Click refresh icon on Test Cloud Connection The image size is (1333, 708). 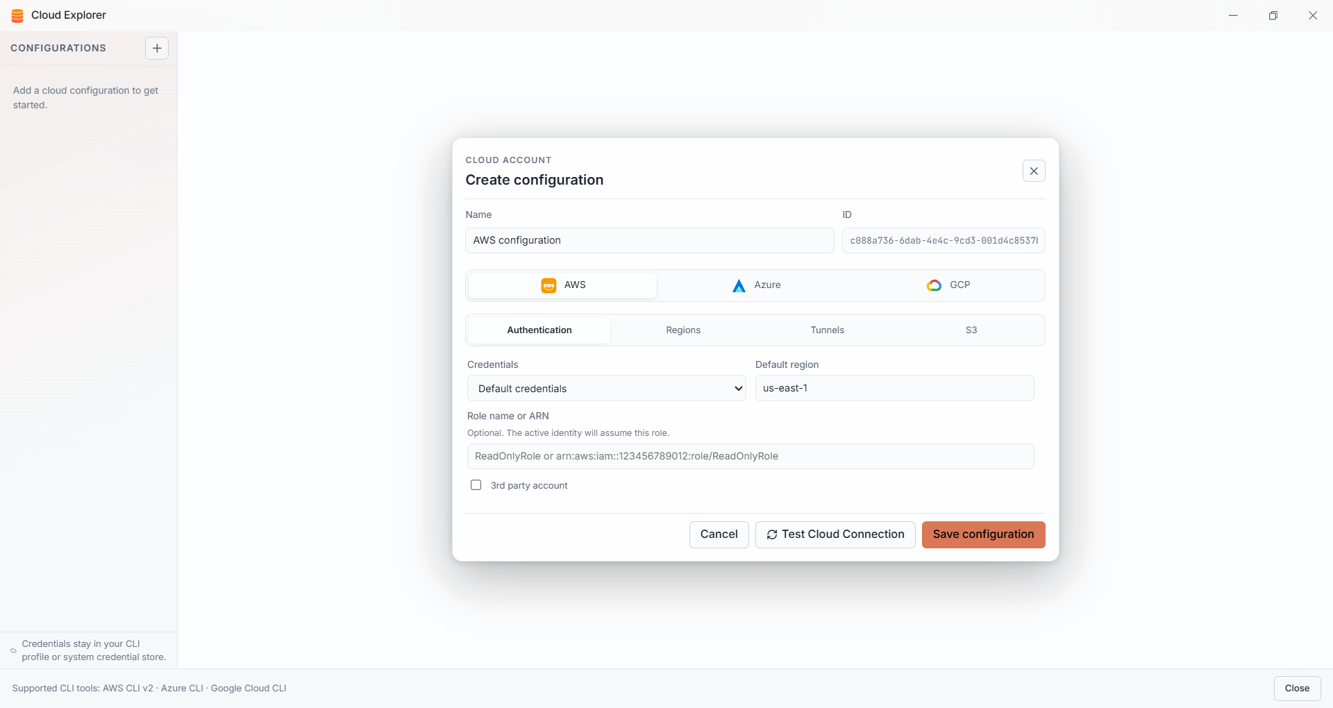(772, 534)
